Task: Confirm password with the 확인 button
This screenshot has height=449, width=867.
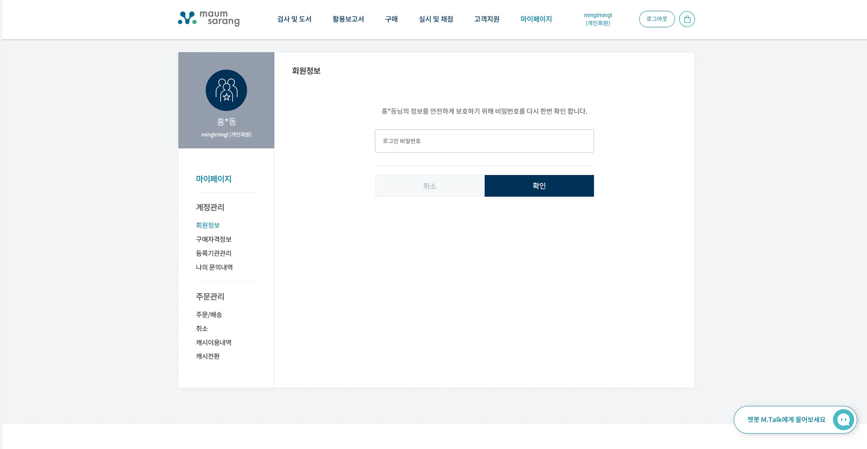Action: coord(539,186)
